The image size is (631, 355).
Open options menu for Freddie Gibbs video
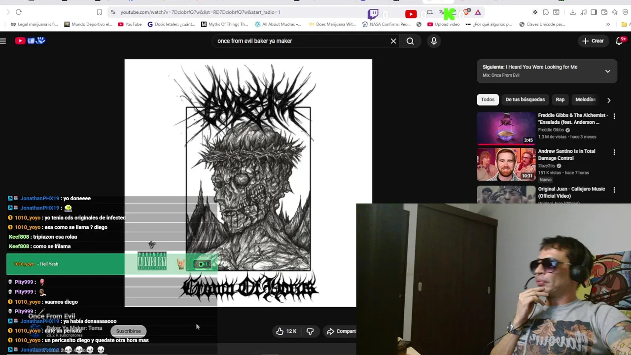[x=614, y=116]
